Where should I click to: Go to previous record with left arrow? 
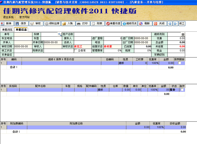[x=170, y=24]
